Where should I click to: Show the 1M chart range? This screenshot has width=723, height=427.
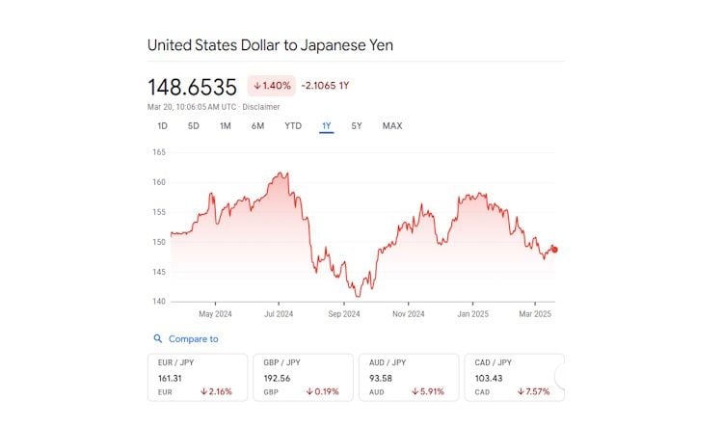[226, 126]
